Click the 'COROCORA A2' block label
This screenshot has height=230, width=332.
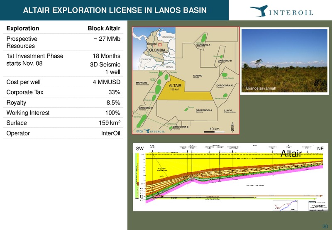coord(225,86)
